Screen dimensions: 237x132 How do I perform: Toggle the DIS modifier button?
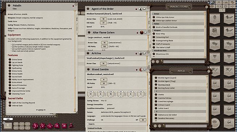pyautogui.click(x=16, y=128)
